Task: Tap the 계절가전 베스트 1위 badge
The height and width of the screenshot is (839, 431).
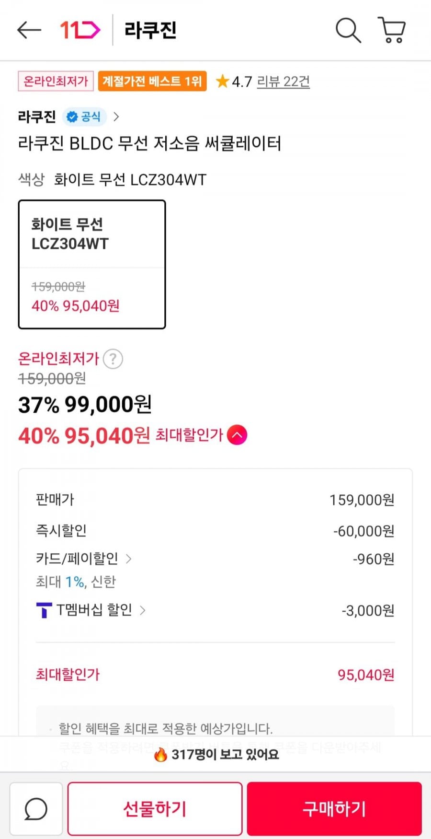Action: pyautogui.click(x=152, y=81)
